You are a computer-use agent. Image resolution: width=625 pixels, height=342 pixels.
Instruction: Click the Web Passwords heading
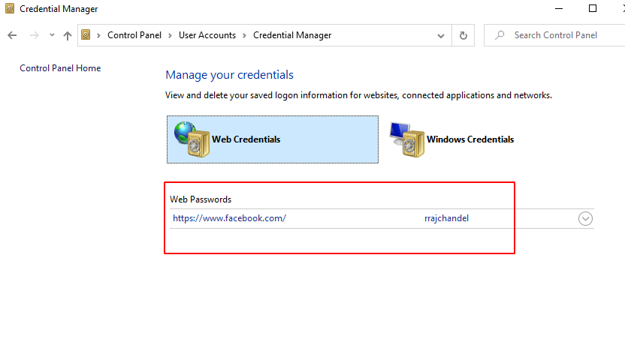pyautogui.click(x=201, y=199)
